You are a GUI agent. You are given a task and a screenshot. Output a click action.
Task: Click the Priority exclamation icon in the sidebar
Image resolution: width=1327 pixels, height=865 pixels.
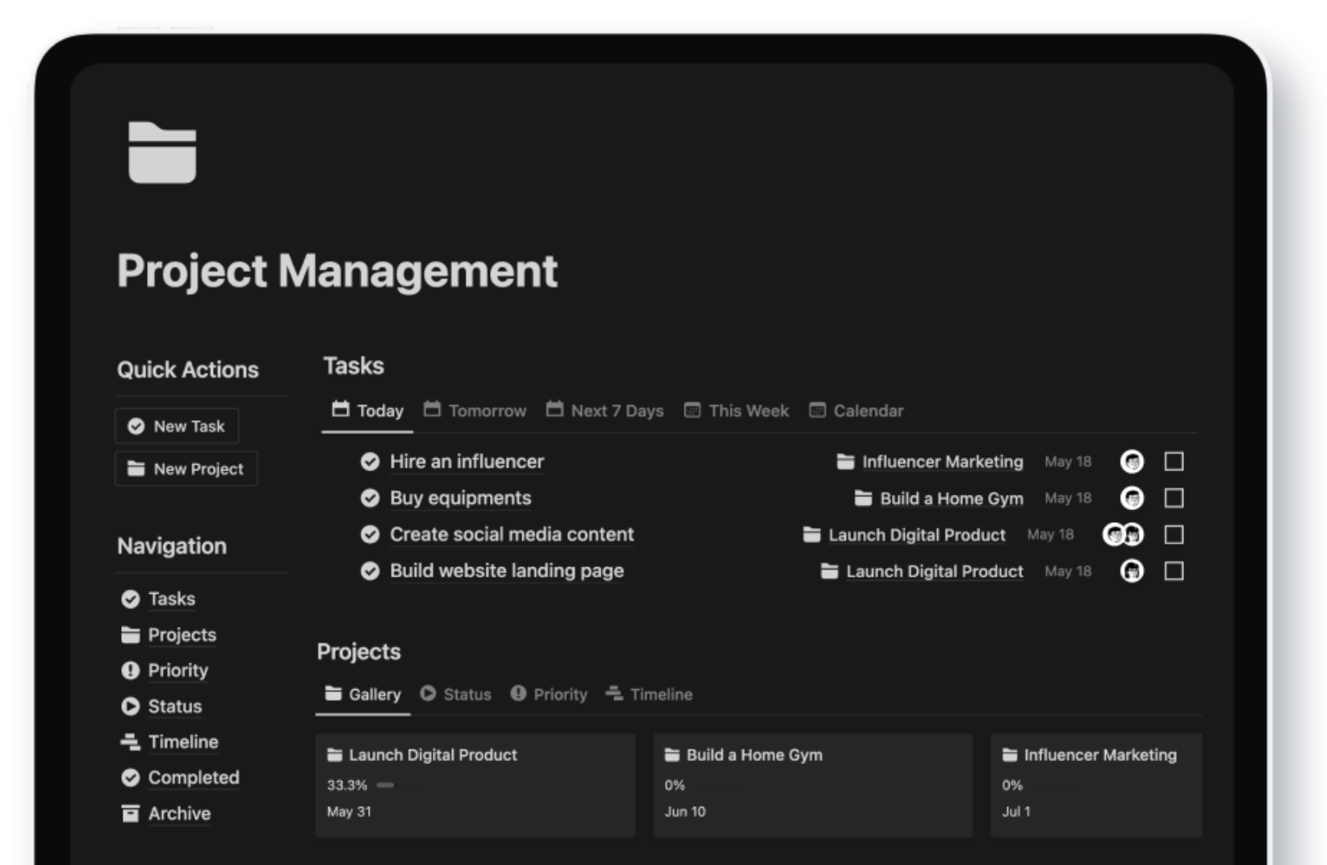pos(131,670)
